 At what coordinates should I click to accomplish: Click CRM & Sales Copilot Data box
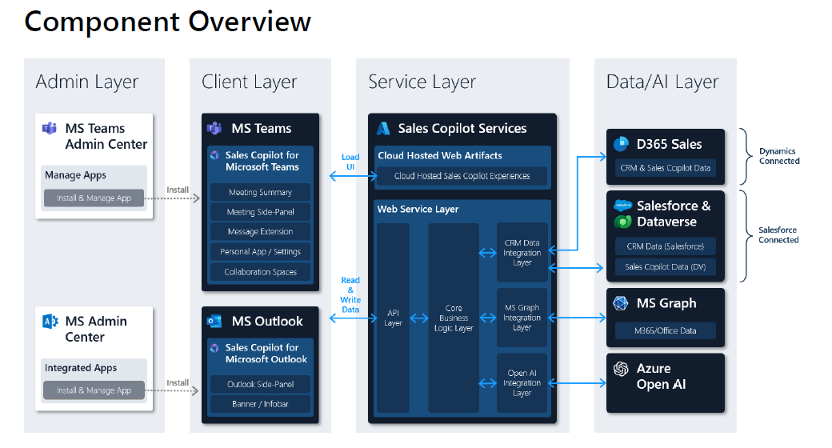coord(665,168)
